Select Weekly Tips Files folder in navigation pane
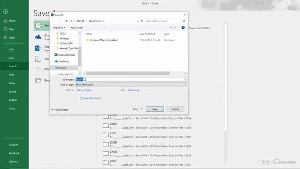Viewport: 300px width, 169px height. (x=69, y=48)
